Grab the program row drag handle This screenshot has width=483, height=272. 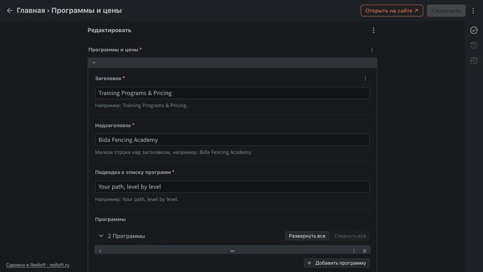(232, 251)
